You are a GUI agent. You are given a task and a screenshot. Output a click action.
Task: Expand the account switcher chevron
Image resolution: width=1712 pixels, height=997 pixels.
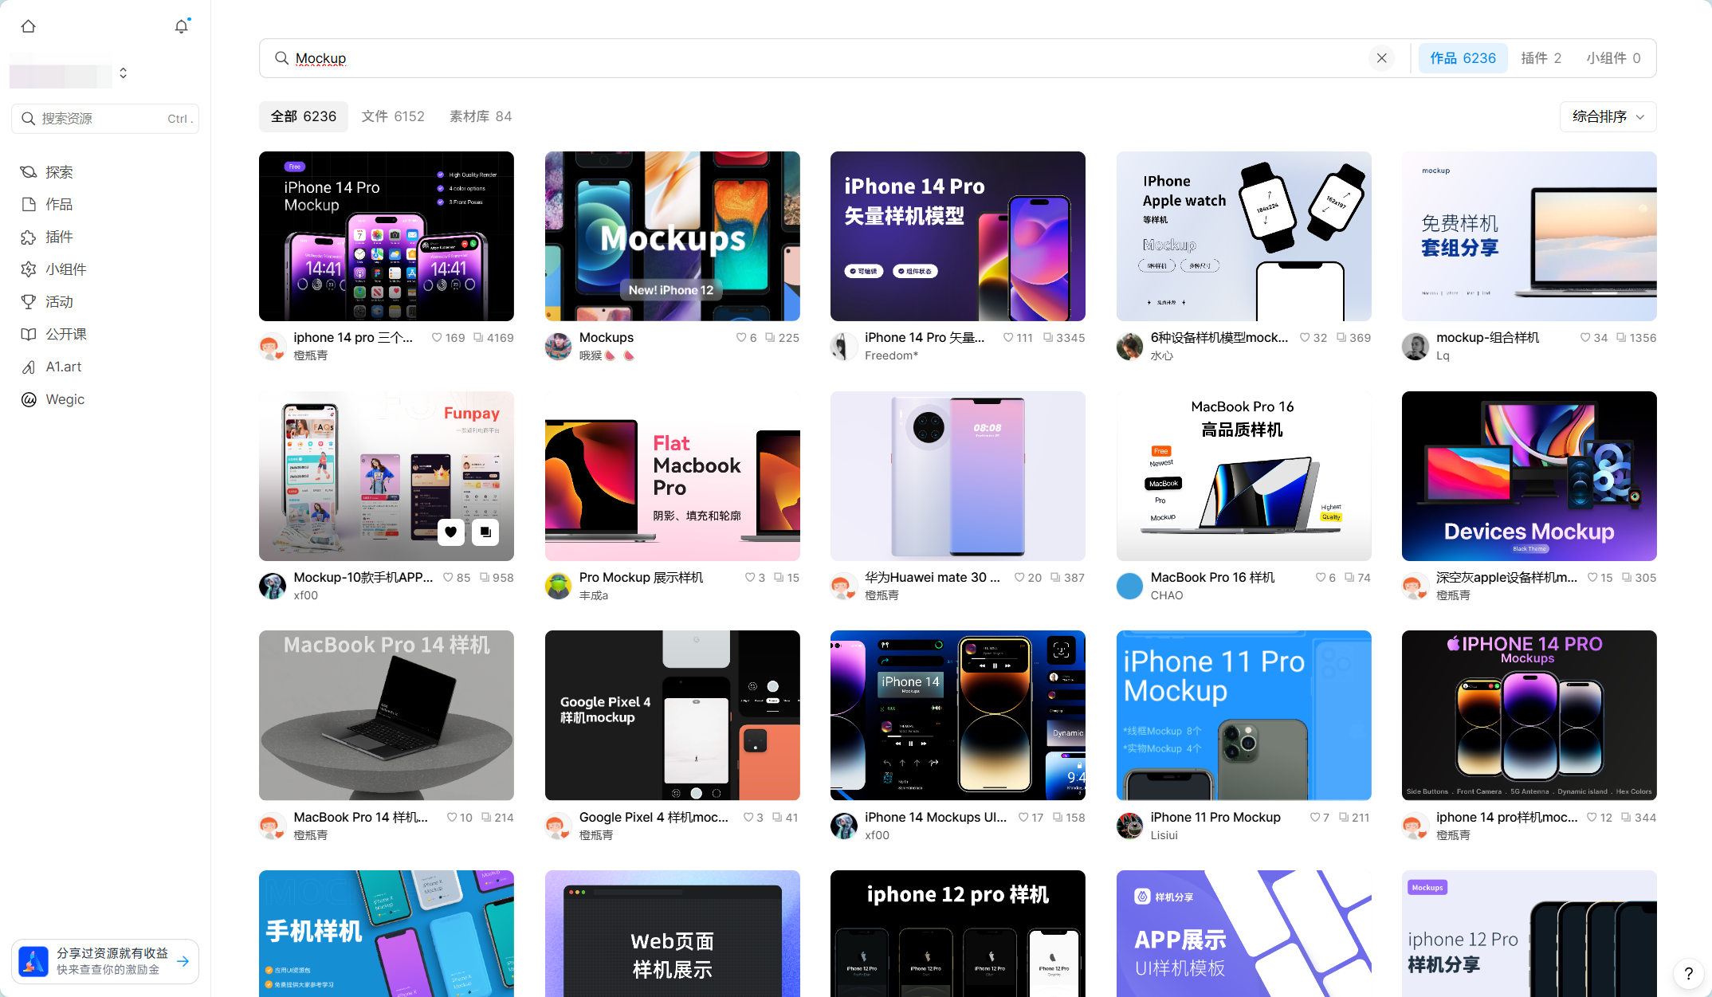pos(123,73)
